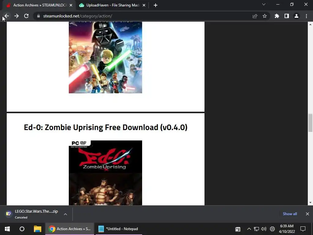
Task: Click the scrollbar down arrow
Action: click(x=310, y=203)
